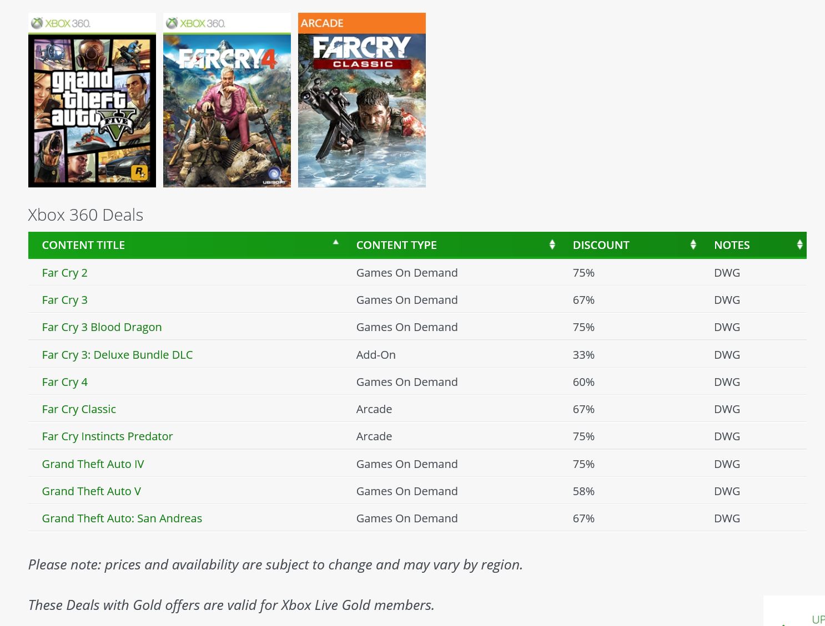Open Far Cry 3: Deluxe Bundle DLC link
This screenshot has height=626, width=825.
(x=118, y=355)
